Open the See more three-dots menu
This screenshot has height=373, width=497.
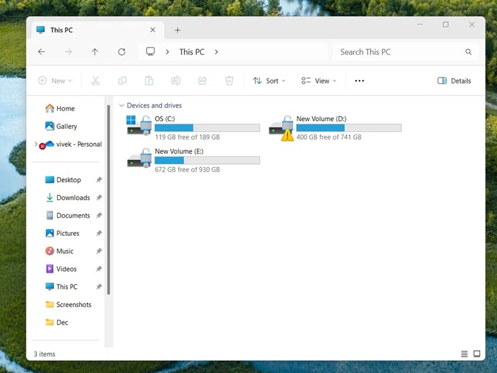[x=359, y=81]
